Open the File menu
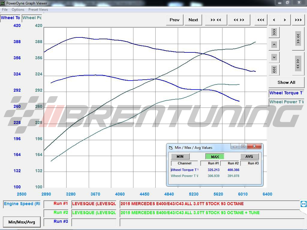Viewport: 307px width, 230px height. [5, 10]
